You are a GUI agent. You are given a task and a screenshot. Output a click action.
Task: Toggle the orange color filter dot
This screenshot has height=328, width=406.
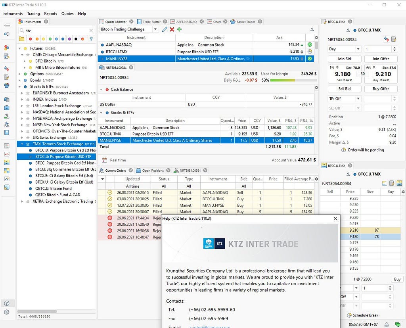click(x=37, y=39)
